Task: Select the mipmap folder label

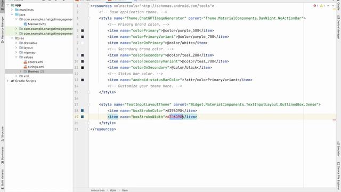Action: pyautogui.click(x=29, y=52)
